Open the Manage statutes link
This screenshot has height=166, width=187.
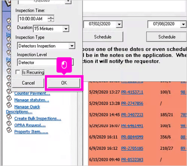tap(31, 100)
